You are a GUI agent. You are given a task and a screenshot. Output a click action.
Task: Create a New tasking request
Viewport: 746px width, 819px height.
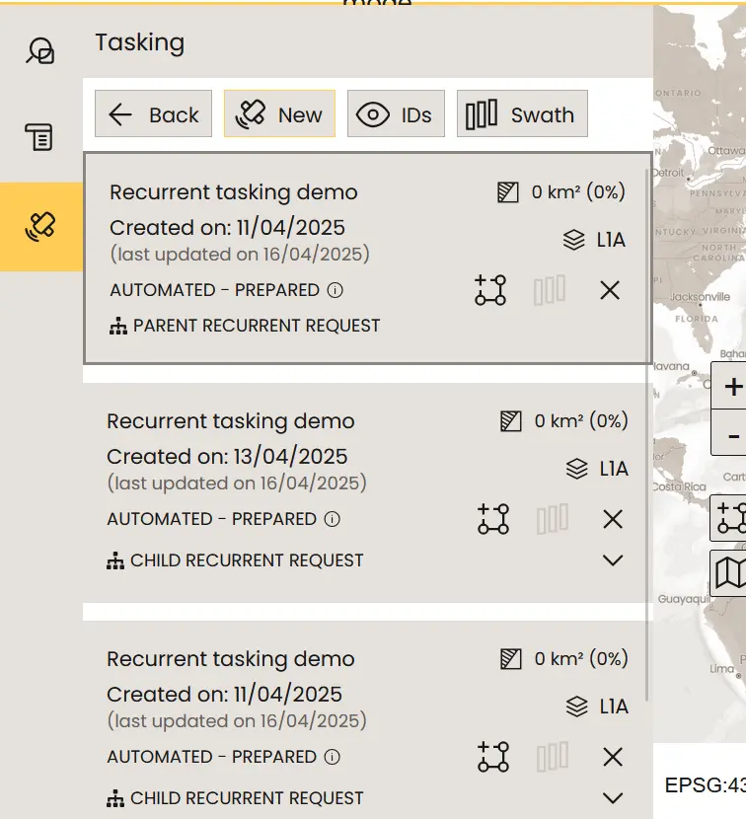[279, 114]
